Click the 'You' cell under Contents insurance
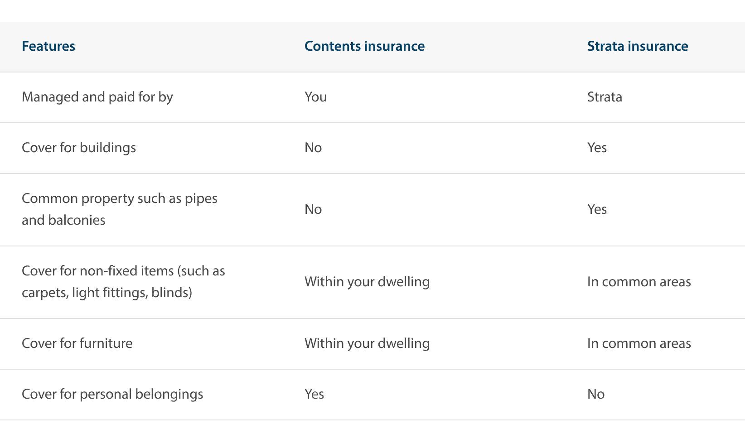Image resolution: width=745 pixels, height=434 pixels. 315,97
